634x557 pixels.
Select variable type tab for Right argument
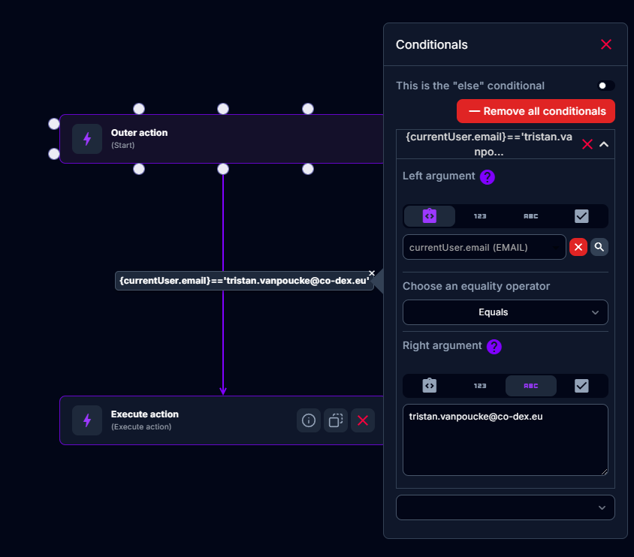429,386
